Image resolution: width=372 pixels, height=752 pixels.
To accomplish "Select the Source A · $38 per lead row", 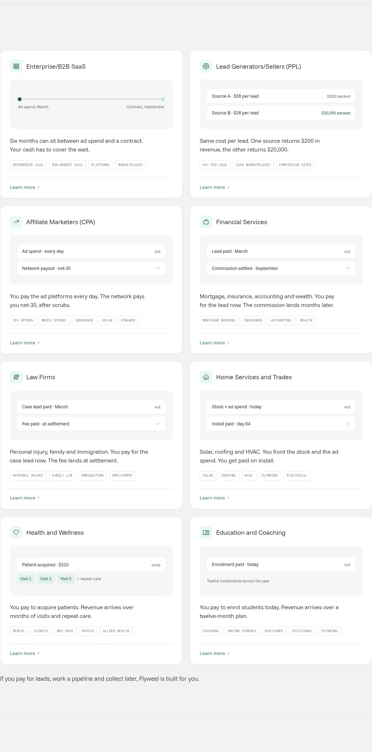I will pyautogui.click(x=281, y=96).
